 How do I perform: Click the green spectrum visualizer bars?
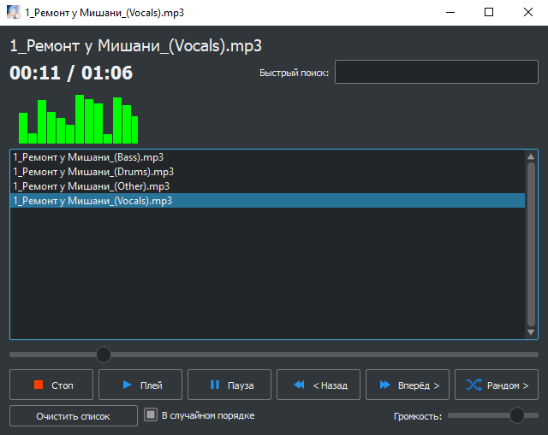coord(78,119)
